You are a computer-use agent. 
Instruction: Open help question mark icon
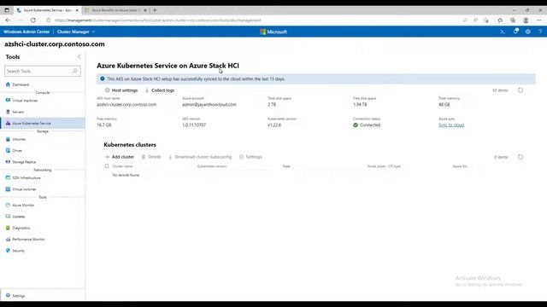coord(540,32)
